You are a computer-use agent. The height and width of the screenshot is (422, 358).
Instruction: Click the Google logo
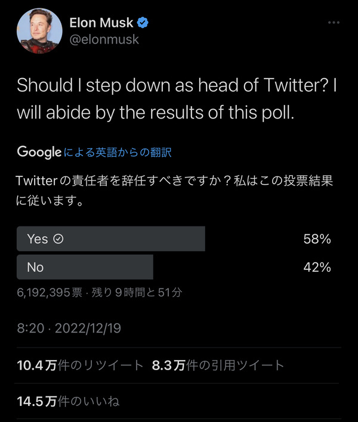tap(39, 152)
